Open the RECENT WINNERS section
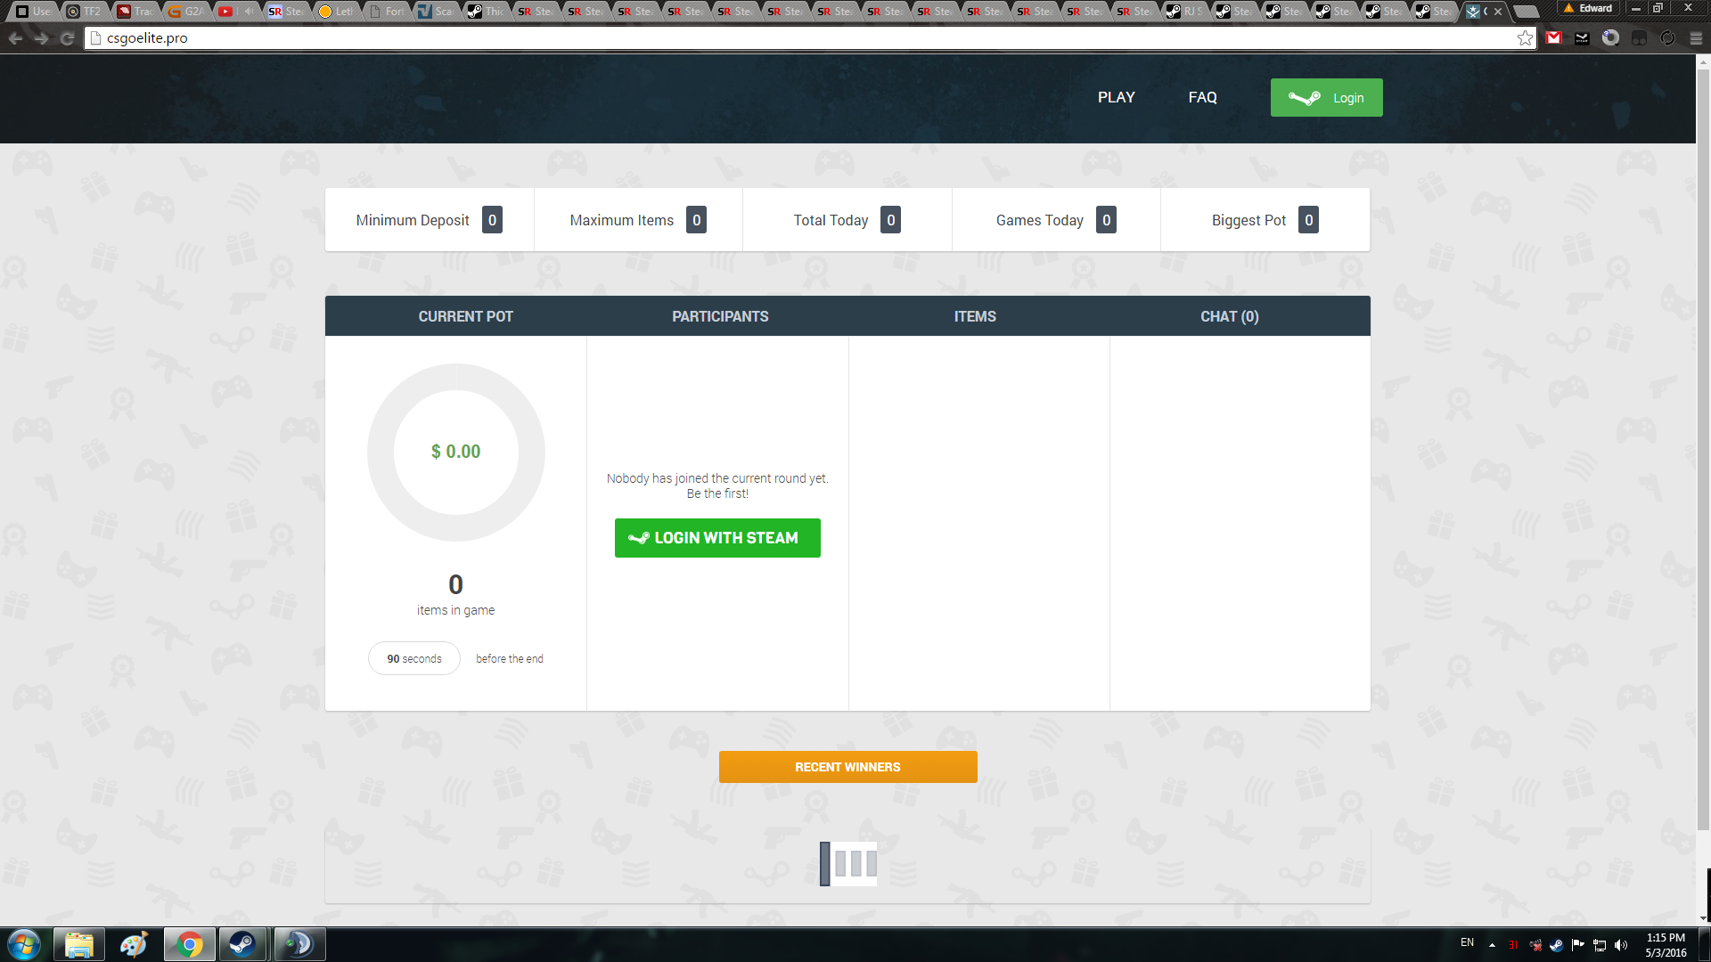The width and height of the screenshot is (1711, 962). 847,767
